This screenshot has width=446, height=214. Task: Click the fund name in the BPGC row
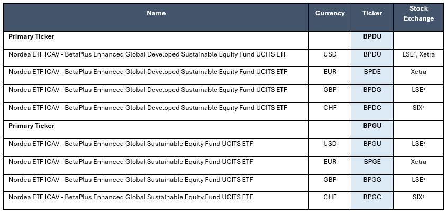coord(131,198)
